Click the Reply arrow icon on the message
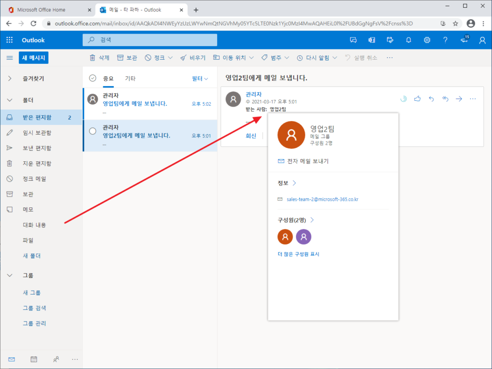Screen dimensions: 492x369 tap(431, 98)
